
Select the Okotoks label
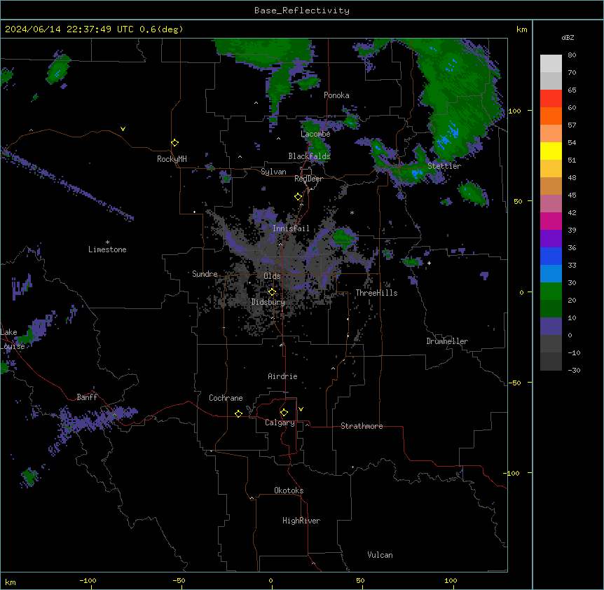[289, 490]
